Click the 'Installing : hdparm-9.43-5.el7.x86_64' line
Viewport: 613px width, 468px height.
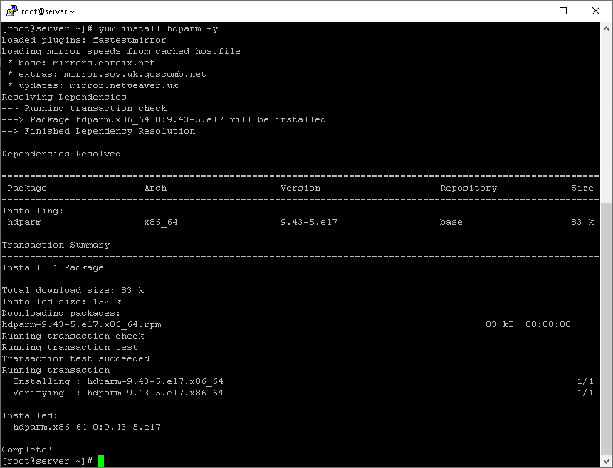pos(118,381)
